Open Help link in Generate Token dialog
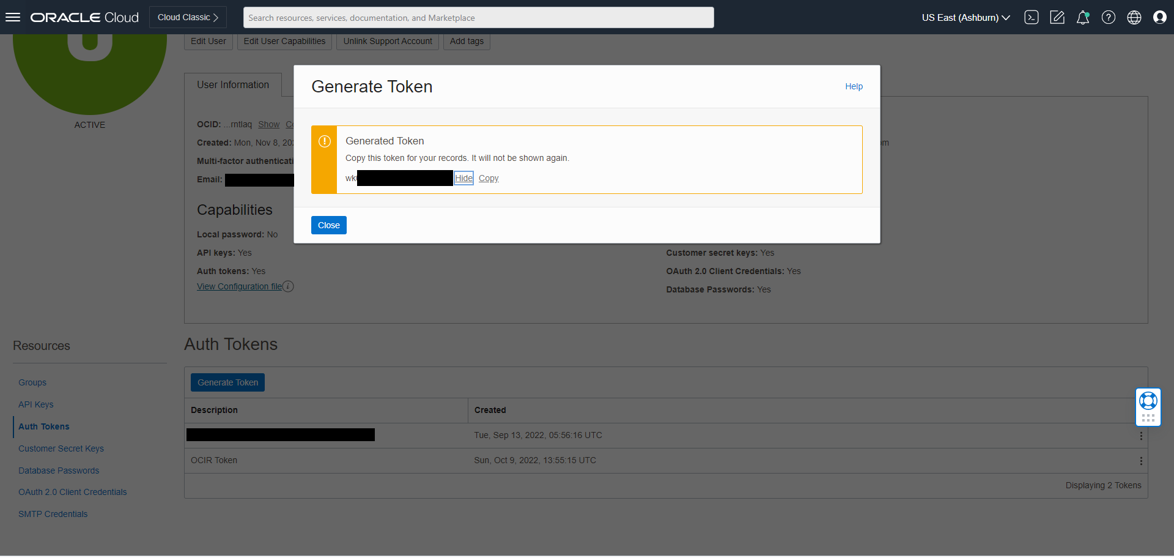This screenshot has height=558, width=1174. 854,86
